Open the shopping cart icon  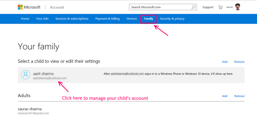(220, 7)
